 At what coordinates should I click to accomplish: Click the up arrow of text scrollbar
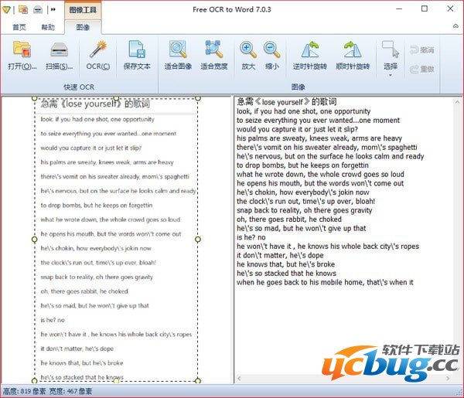pos(457,102)
